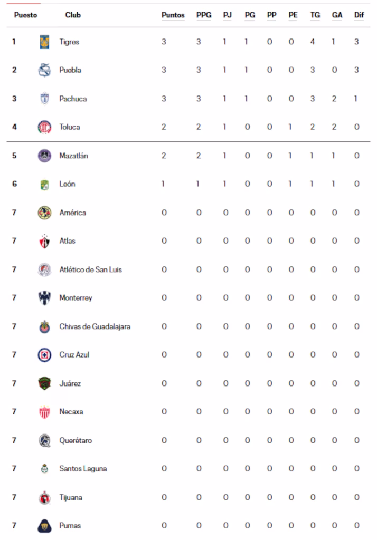377x540 pixels.
Task: Click the PPG column header
Action: point(204,15)
